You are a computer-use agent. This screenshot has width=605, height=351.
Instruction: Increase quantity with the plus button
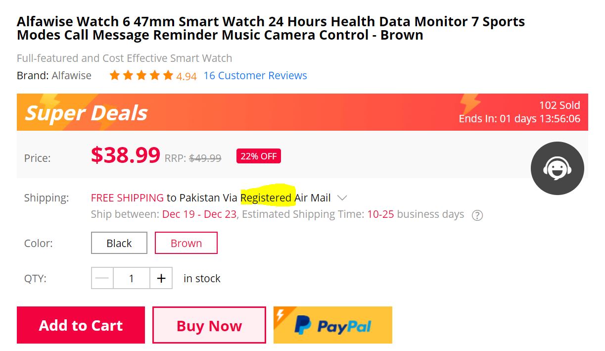click(x=161, y=278)
